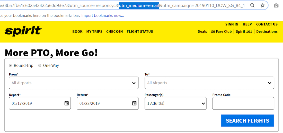Expand the From airports dropdown
Image resolution: width=283 pixels, height=133 pixels.
[x=74, y=83]
